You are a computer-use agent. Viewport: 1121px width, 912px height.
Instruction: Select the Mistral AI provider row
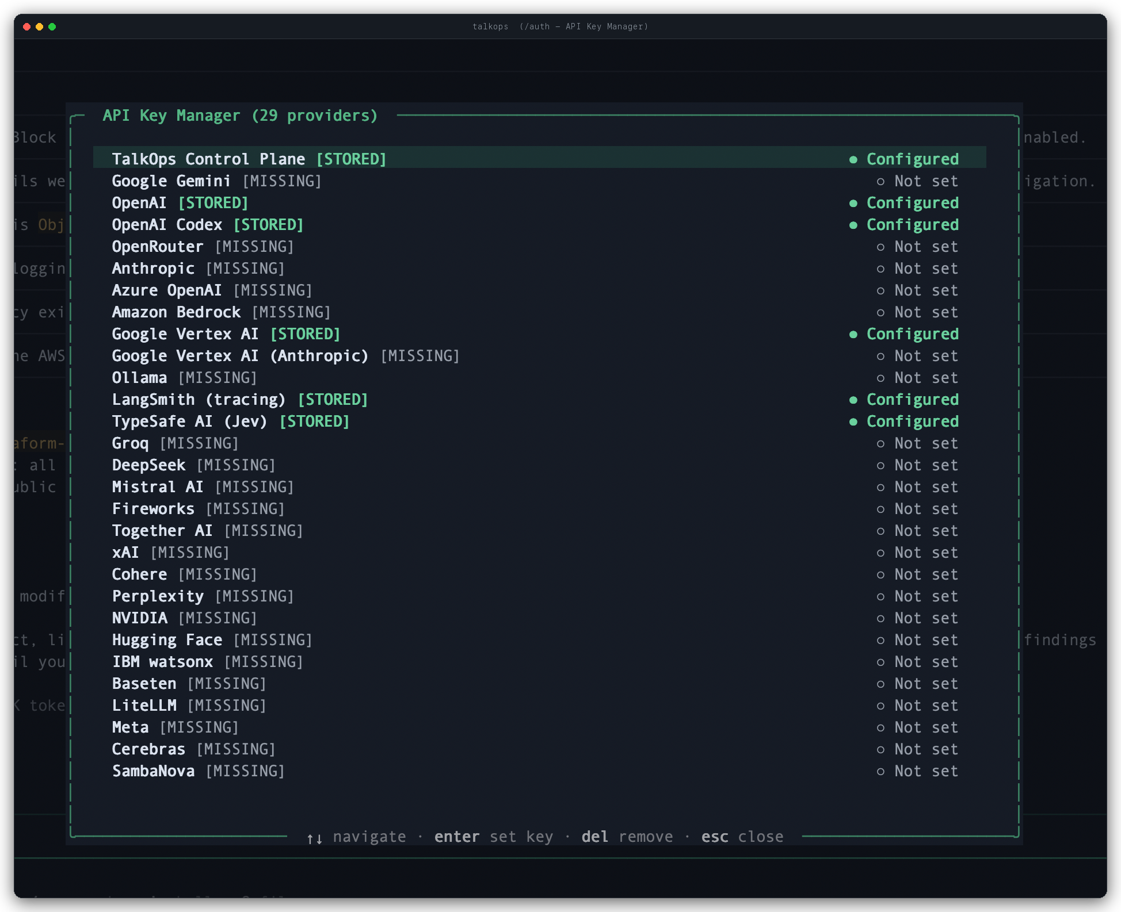click(539, 486)
